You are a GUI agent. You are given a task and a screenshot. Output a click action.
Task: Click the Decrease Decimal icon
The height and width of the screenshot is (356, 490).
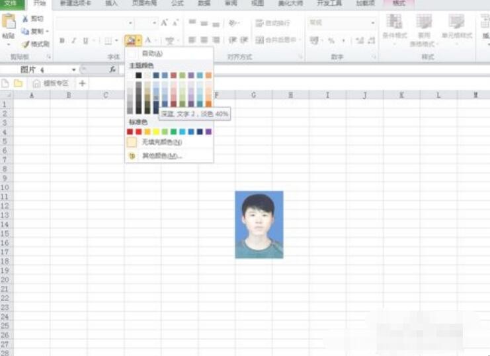371,40
